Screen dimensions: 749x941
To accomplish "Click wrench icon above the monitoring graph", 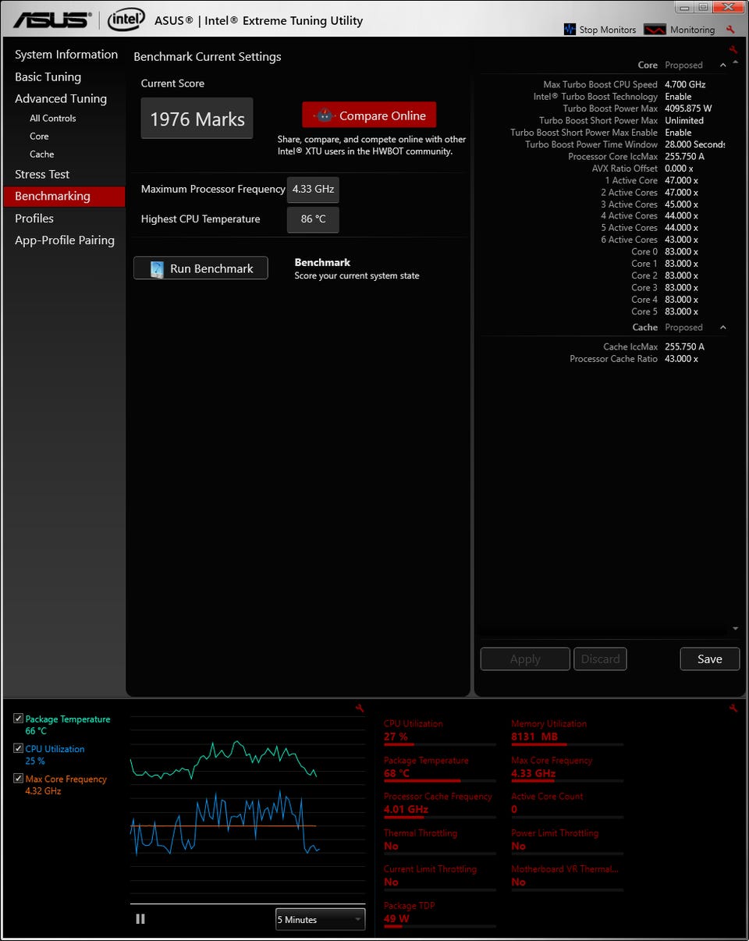I will [x=360, y=708].
